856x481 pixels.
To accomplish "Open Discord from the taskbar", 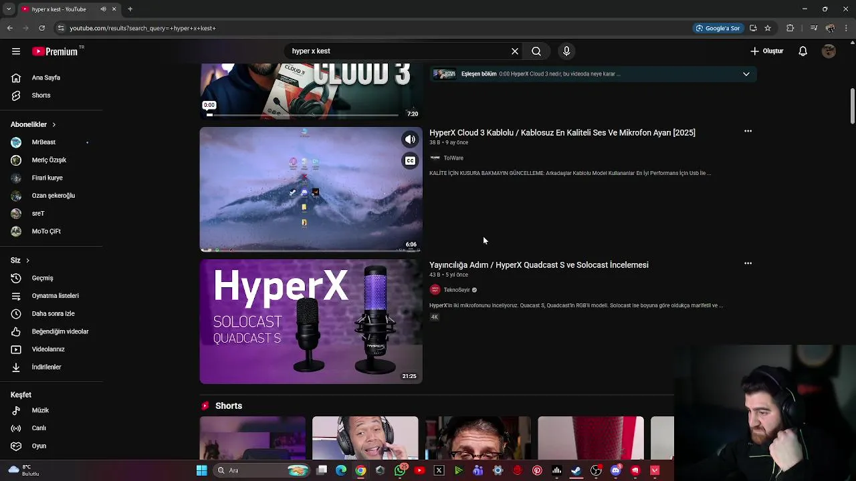I will pos(616,470).
